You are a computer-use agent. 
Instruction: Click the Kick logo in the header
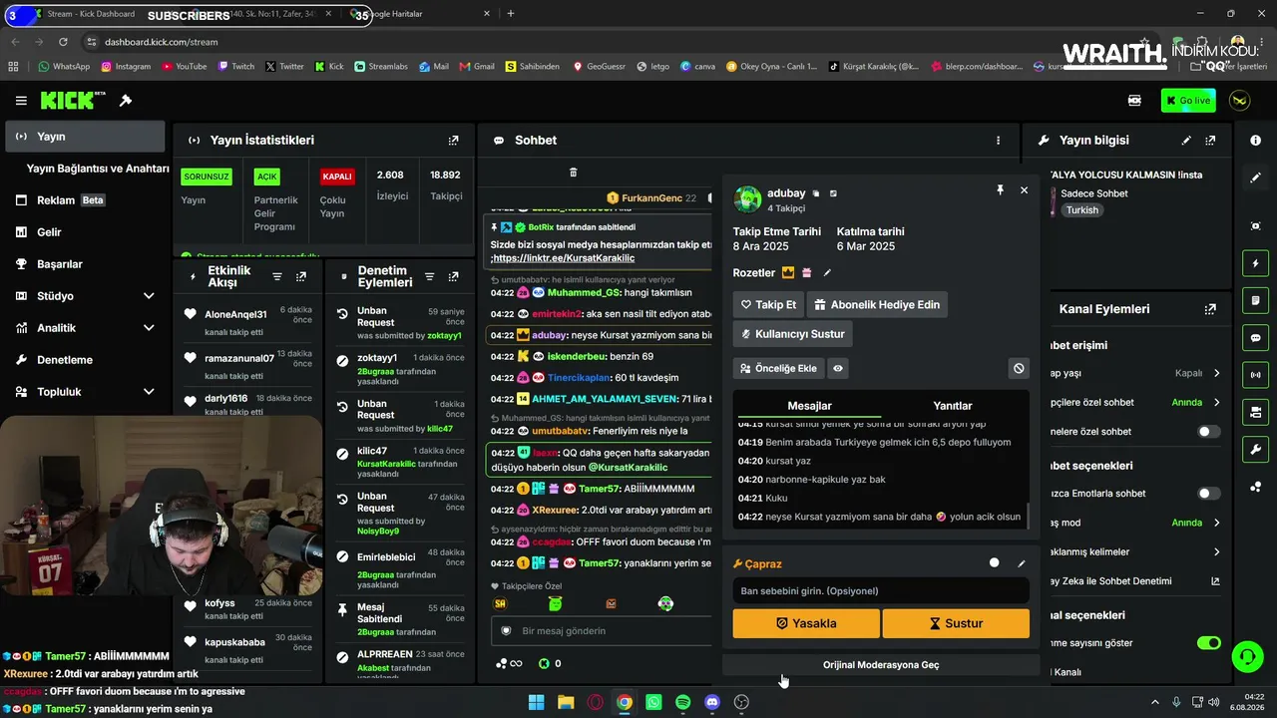(x=73, y=101)
